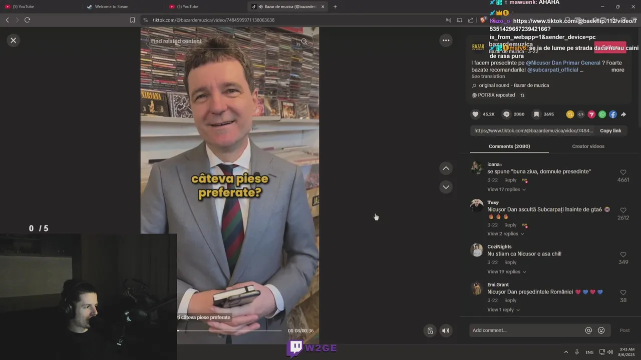The image size is (641, 360).
Task: Switch to the second (5) YouTube tab
Action: tap(205, 6)
